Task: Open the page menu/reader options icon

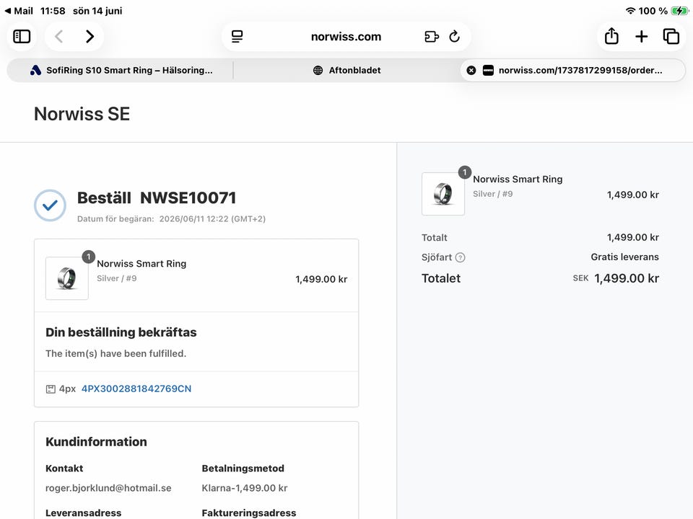Action: [237, 36]
